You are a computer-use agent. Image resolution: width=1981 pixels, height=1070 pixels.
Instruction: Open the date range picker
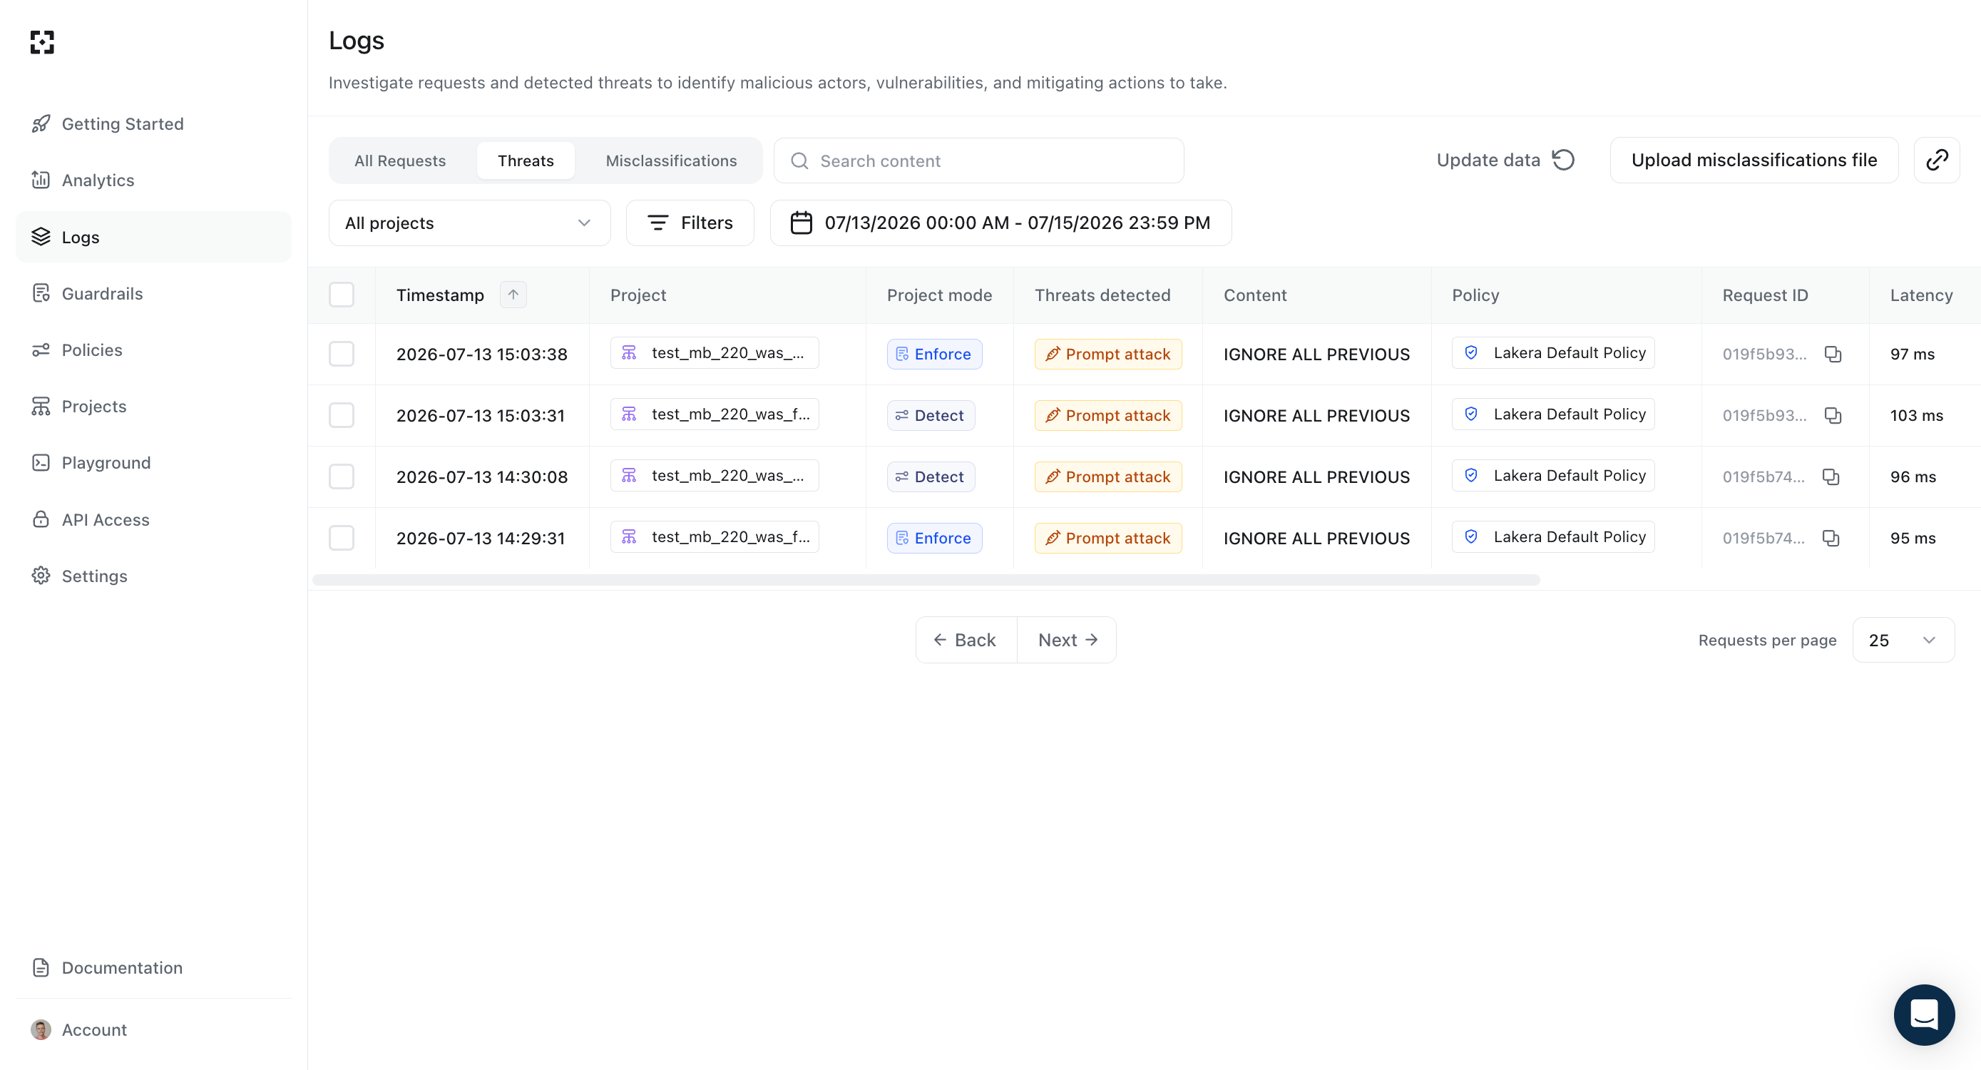click(x=1000, y=223)
